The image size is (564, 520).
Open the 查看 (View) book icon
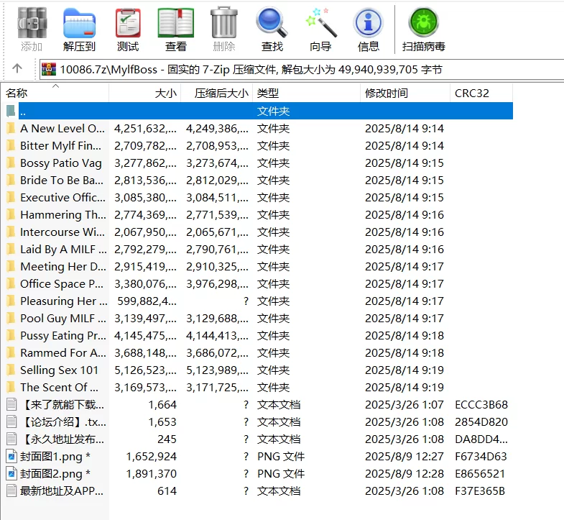coord(176,23)
